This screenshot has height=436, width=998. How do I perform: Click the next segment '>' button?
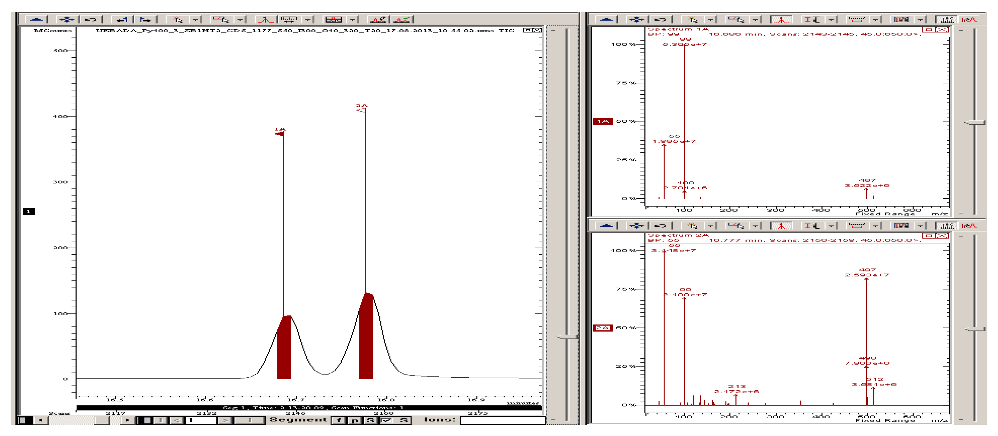[x=225, y=420]
